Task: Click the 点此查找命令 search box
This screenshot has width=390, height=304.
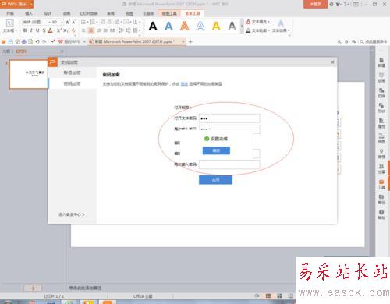Action: tap(374, 41)
